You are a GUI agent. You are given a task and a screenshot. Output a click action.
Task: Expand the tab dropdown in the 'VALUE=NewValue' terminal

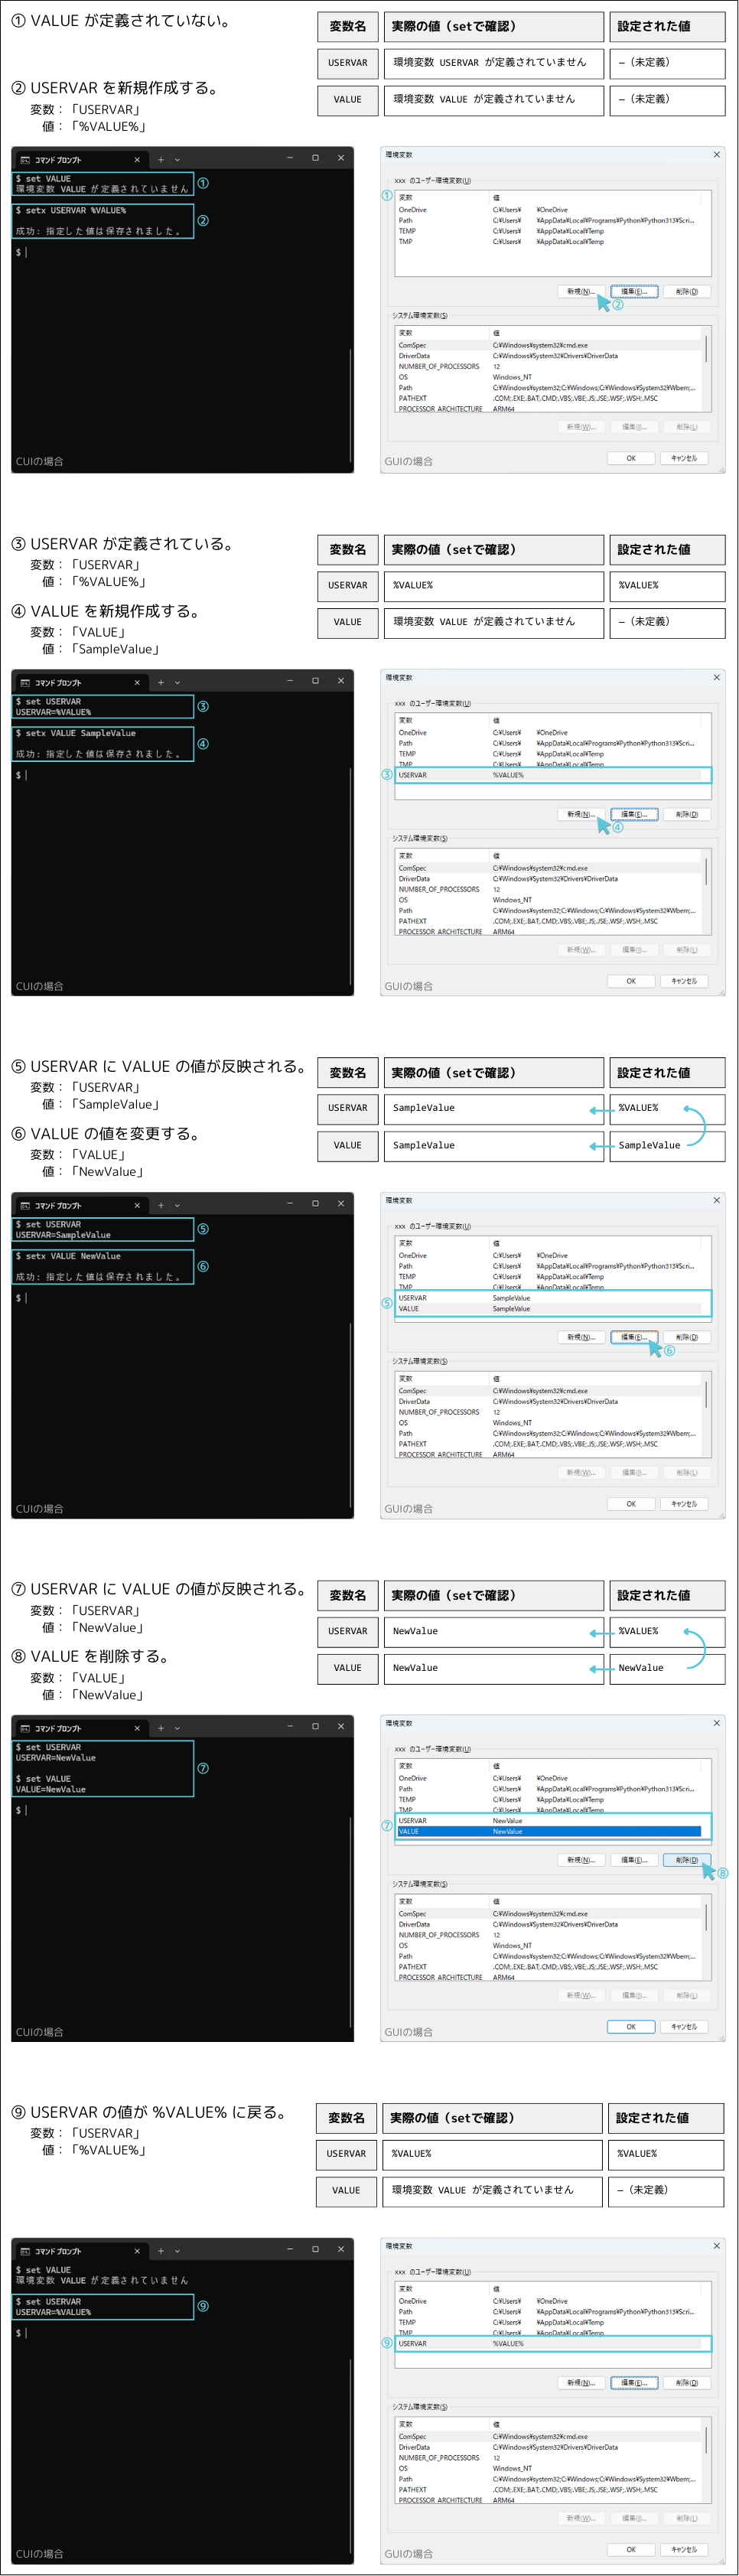pos(177,1728)
